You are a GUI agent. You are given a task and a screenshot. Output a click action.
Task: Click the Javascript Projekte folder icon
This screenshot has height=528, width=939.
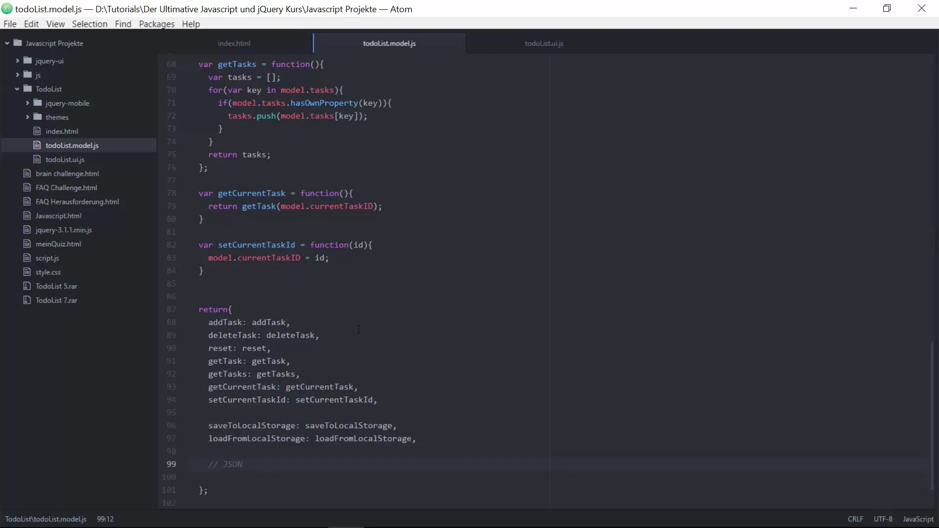18,43
